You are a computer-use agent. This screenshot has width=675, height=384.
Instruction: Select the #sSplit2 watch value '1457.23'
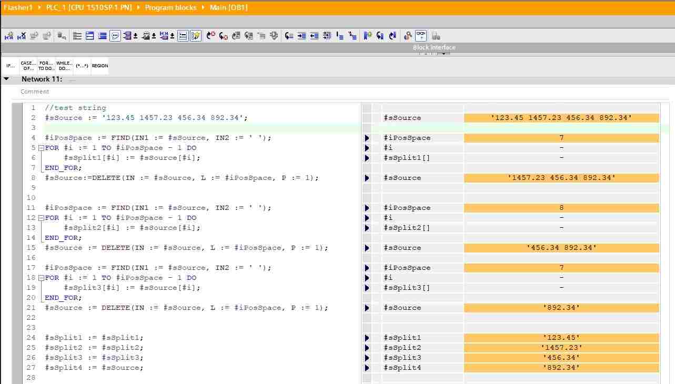[x=561, y=348]
